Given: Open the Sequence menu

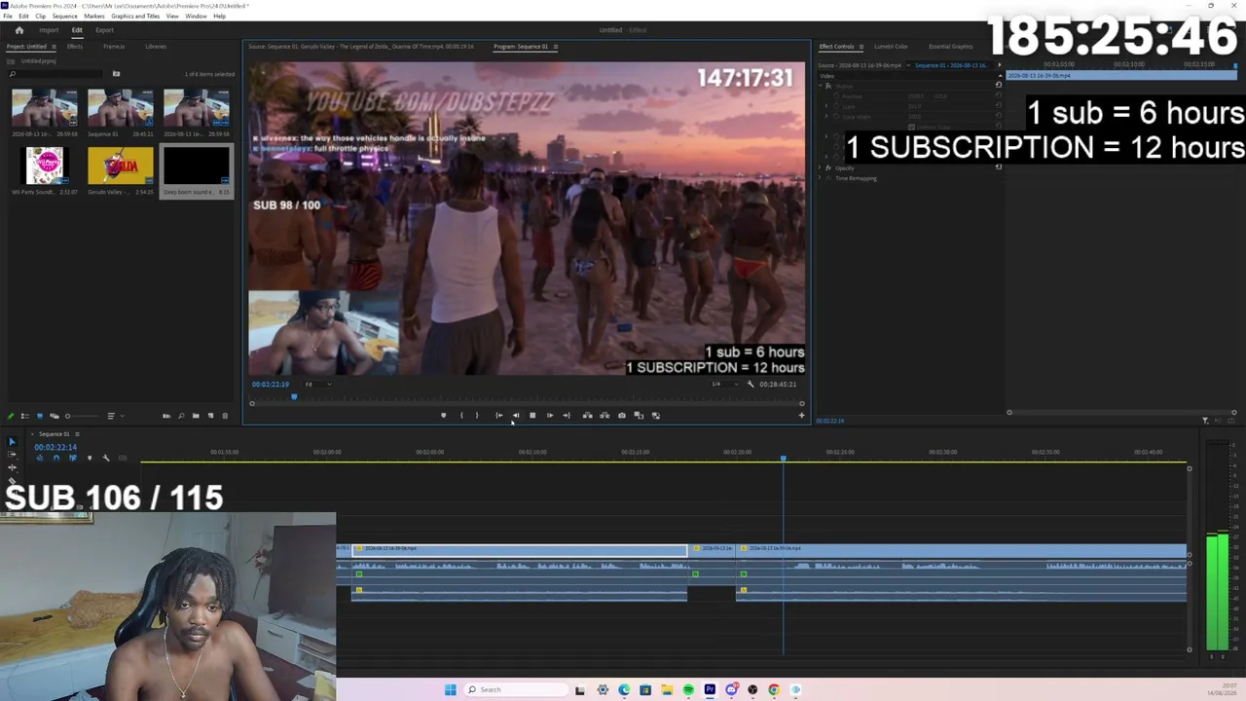Looking at the screenshot, I should [x=64, y=17].
